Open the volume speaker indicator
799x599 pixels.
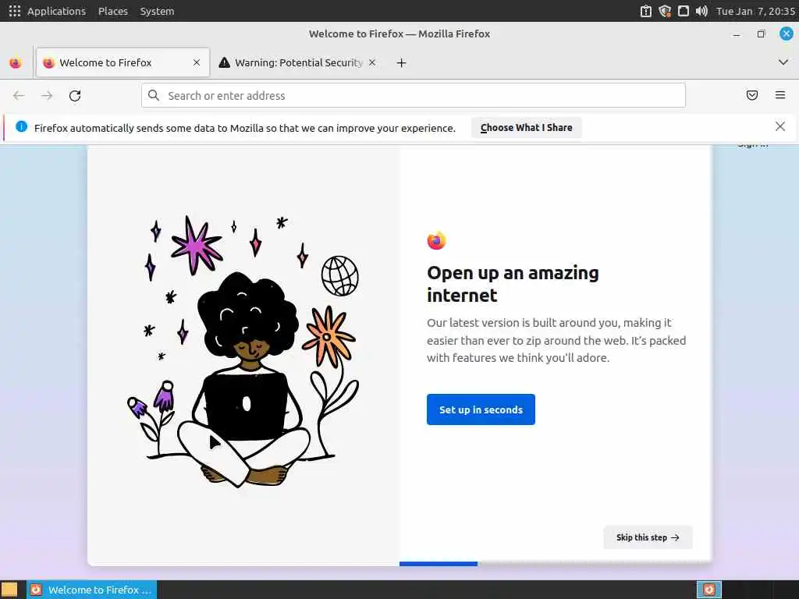click(x=701, y=11)
